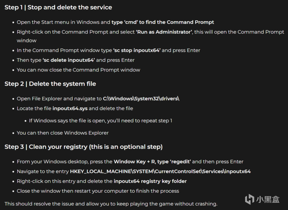The width and height of the screenshot is (288, 210).
Task: Click the 'Step 2 | Delete the system file' heading
Action: click(50, 84)
